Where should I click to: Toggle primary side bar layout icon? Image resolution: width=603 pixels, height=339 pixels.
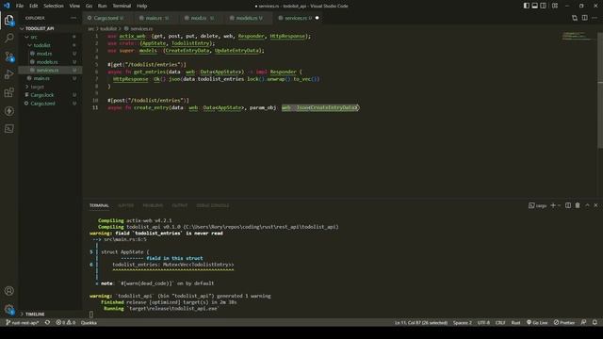[526, 6]
